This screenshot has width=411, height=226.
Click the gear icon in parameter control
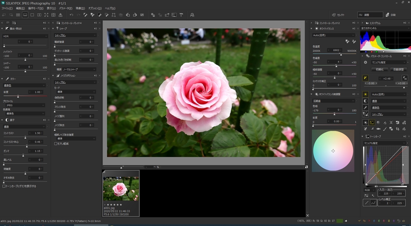(x=365, y=62)
